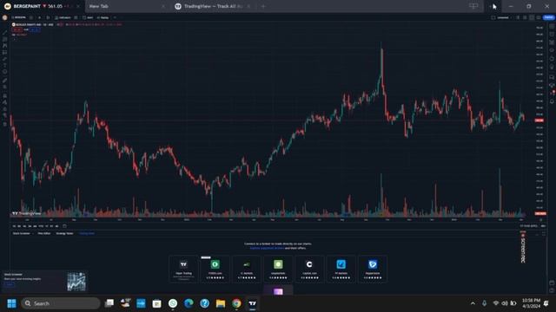Activate the zoom-in tool on left toolbar
This screenshot has height=312, width=556.
[x=5, y=87]
